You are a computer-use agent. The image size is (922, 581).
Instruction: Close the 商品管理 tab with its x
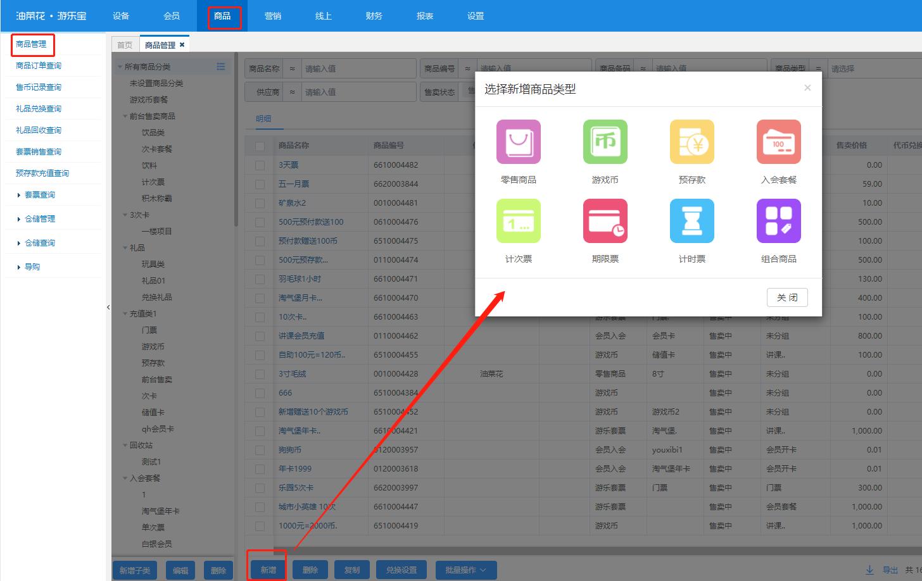pyautogui.click(x=182, y=45)
